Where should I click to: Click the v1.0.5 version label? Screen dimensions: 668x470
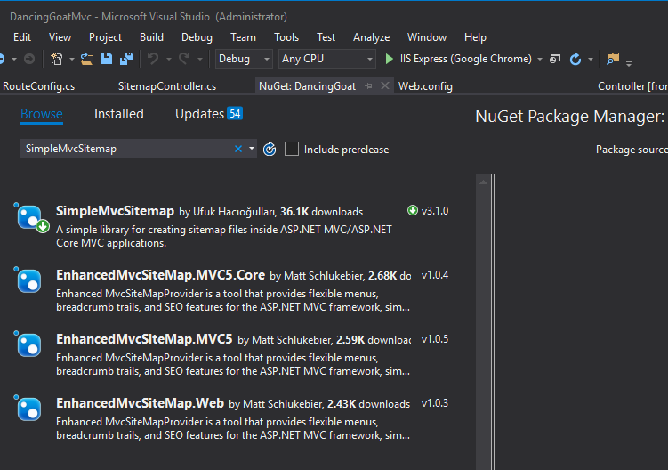pyautogui.click(x=435, y=339)
